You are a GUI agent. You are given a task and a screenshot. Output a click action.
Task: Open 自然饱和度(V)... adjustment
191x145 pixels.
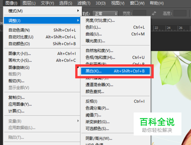click(x=115, y=51)
